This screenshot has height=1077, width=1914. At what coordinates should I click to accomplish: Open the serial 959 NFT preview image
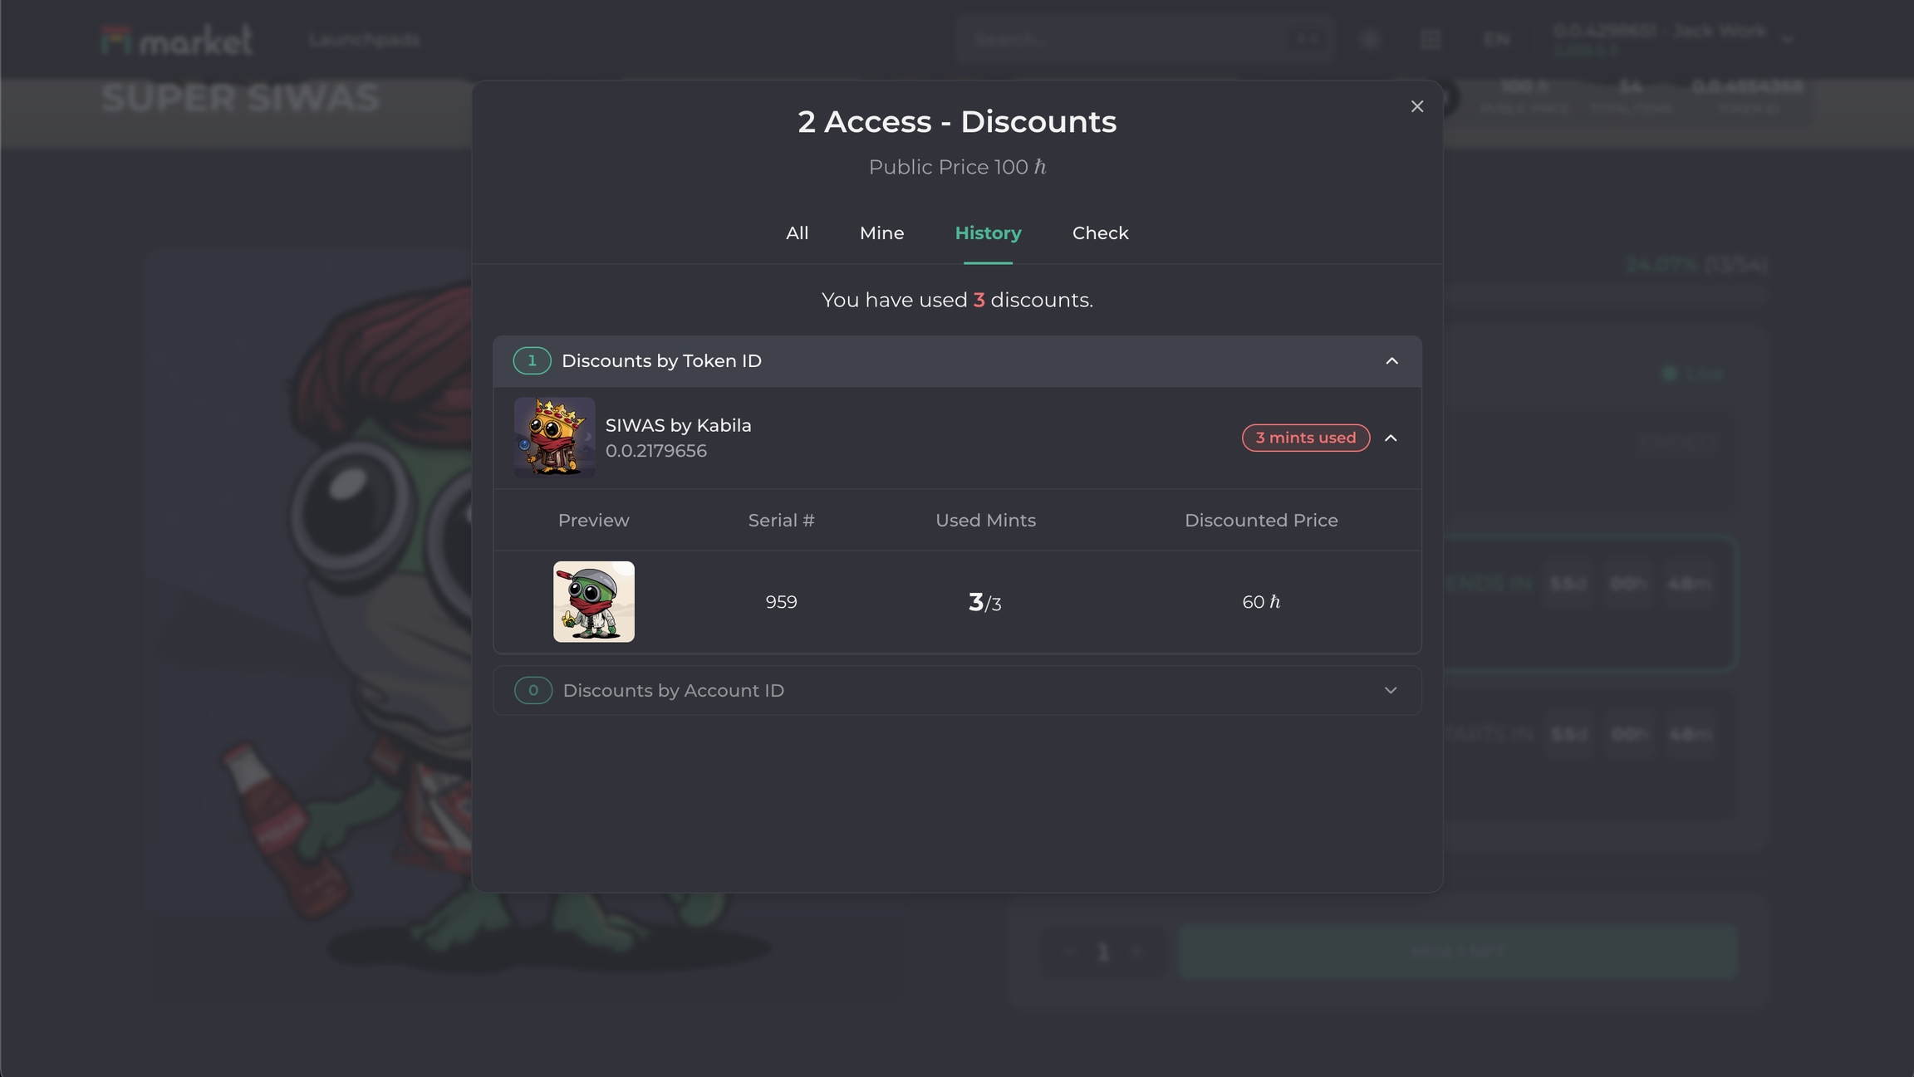[x=594, y=602]
